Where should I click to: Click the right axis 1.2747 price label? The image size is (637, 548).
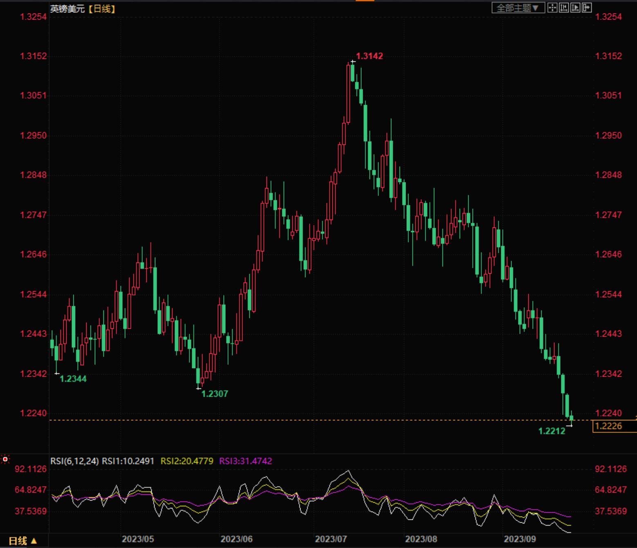coord(608,215)
